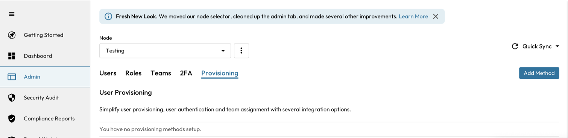Open the three-dot node options menu
The image size is (568, 138).
click(x=241, y=51)
